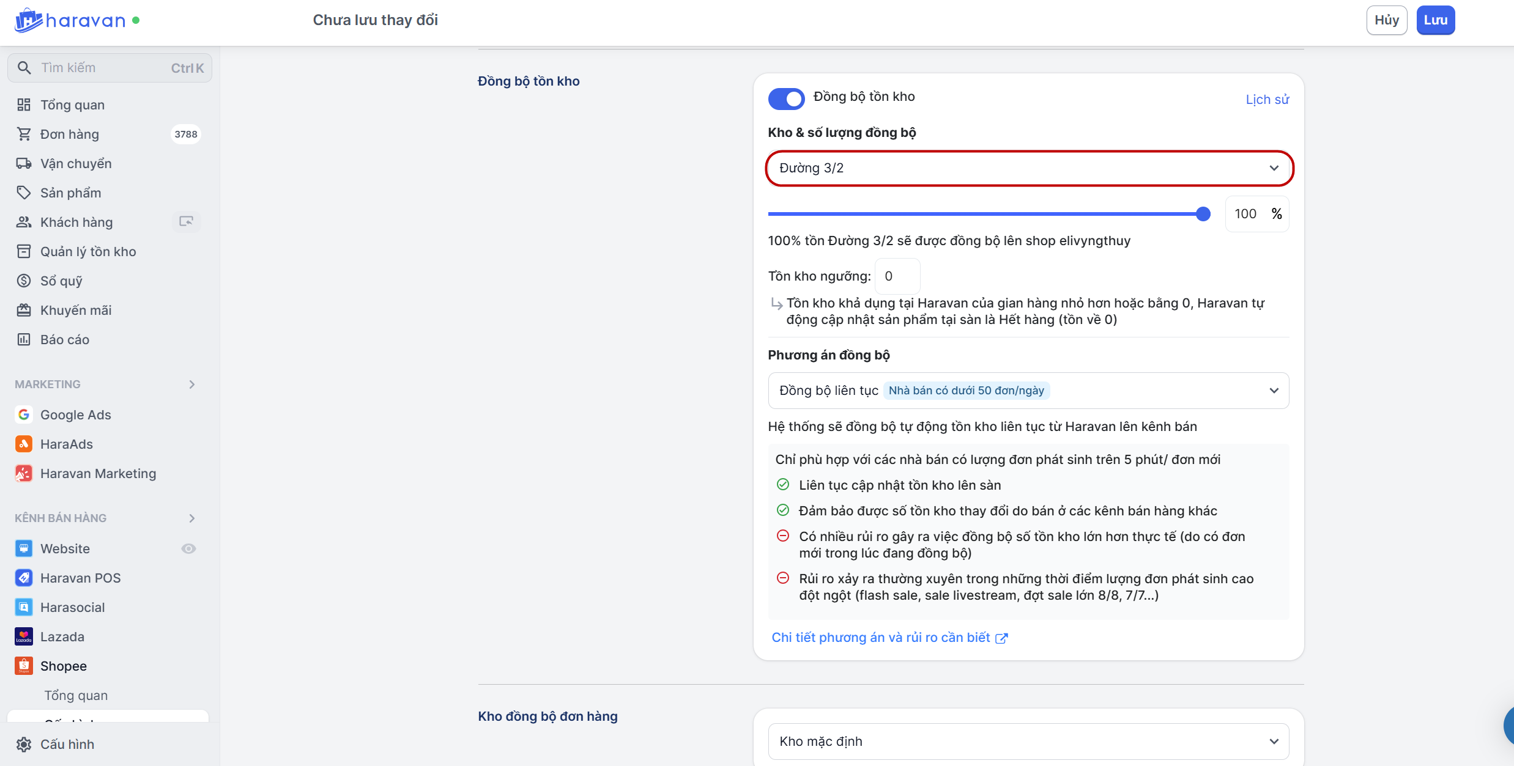1514x766 pixels.
Task: Toggle Website eye visibility icon
Action: click(188, 548)
